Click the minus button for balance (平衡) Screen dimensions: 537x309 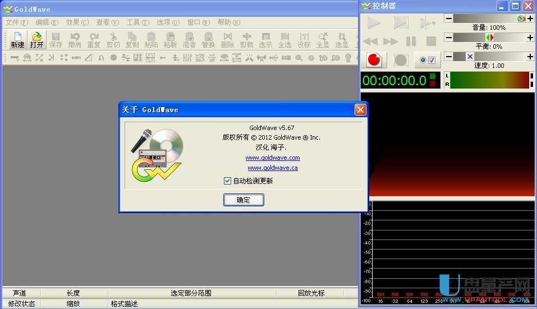coord(448,38)
